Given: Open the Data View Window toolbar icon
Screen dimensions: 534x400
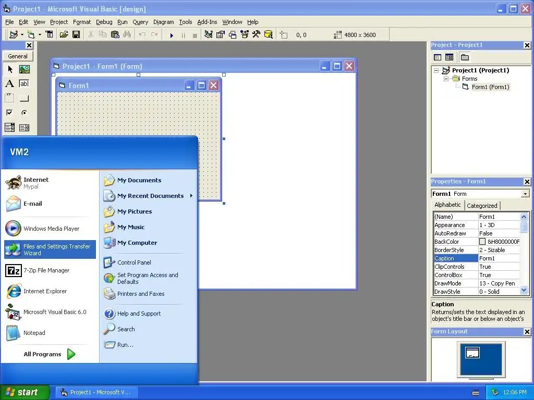Looking at the screenshot, I should click(x=269, y=34).
